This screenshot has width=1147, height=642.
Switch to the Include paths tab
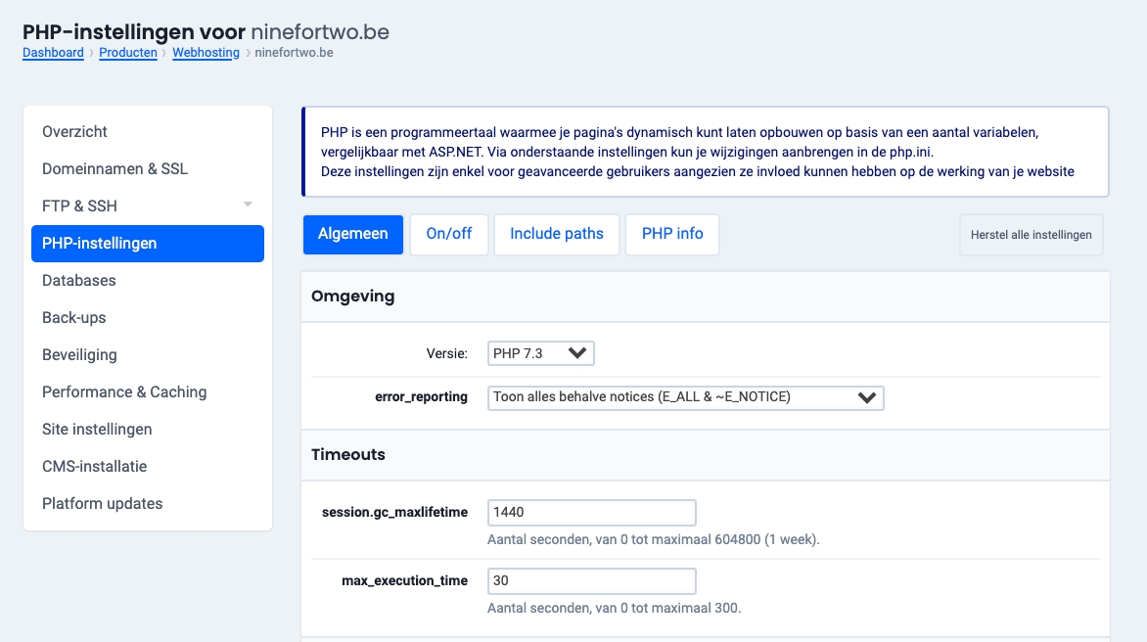coord(556,235)
